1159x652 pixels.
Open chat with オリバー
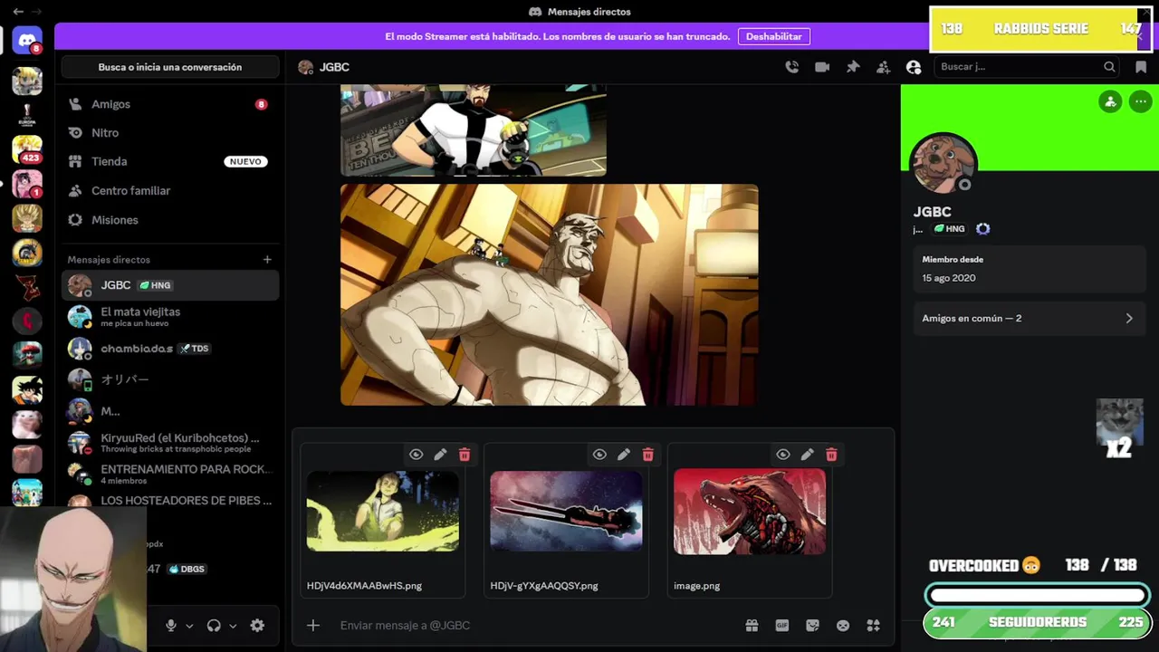pos(170,379)
